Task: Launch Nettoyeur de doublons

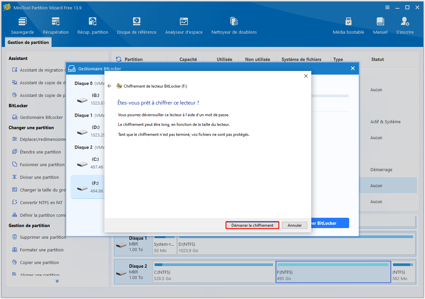Action: point(234,26)
